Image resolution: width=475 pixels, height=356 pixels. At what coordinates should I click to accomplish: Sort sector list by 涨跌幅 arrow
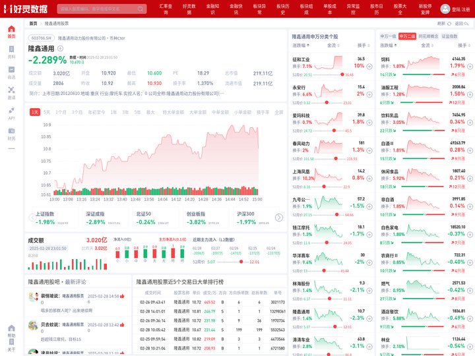click(396, 45)
